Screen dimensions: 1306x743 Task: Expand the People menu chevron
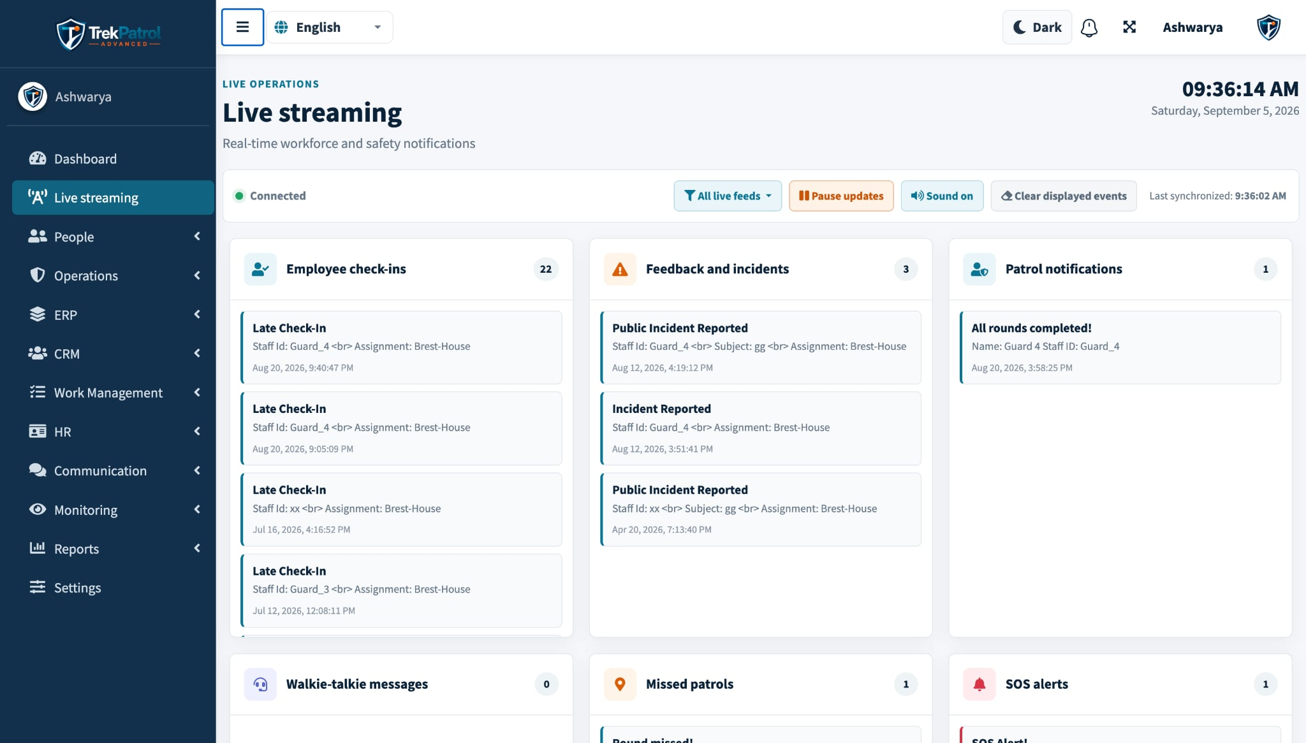[x=197, y=236]
